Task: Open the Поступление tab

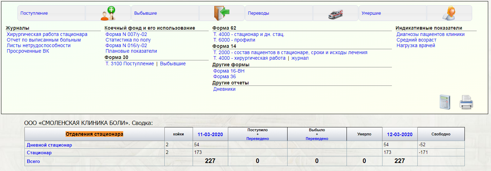Action: tap(34, 13)
